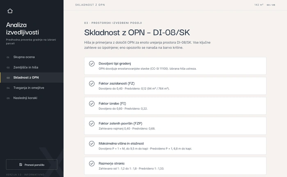Click checkmark icon for Razmerje stranic
The width and height of the screenshot is (287, 177).
tap(92, 163)
